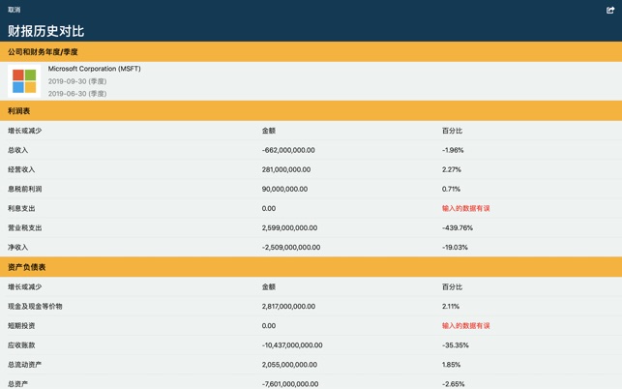
Task: Click the 利润表 section header
Action: [x=311, y=110]
